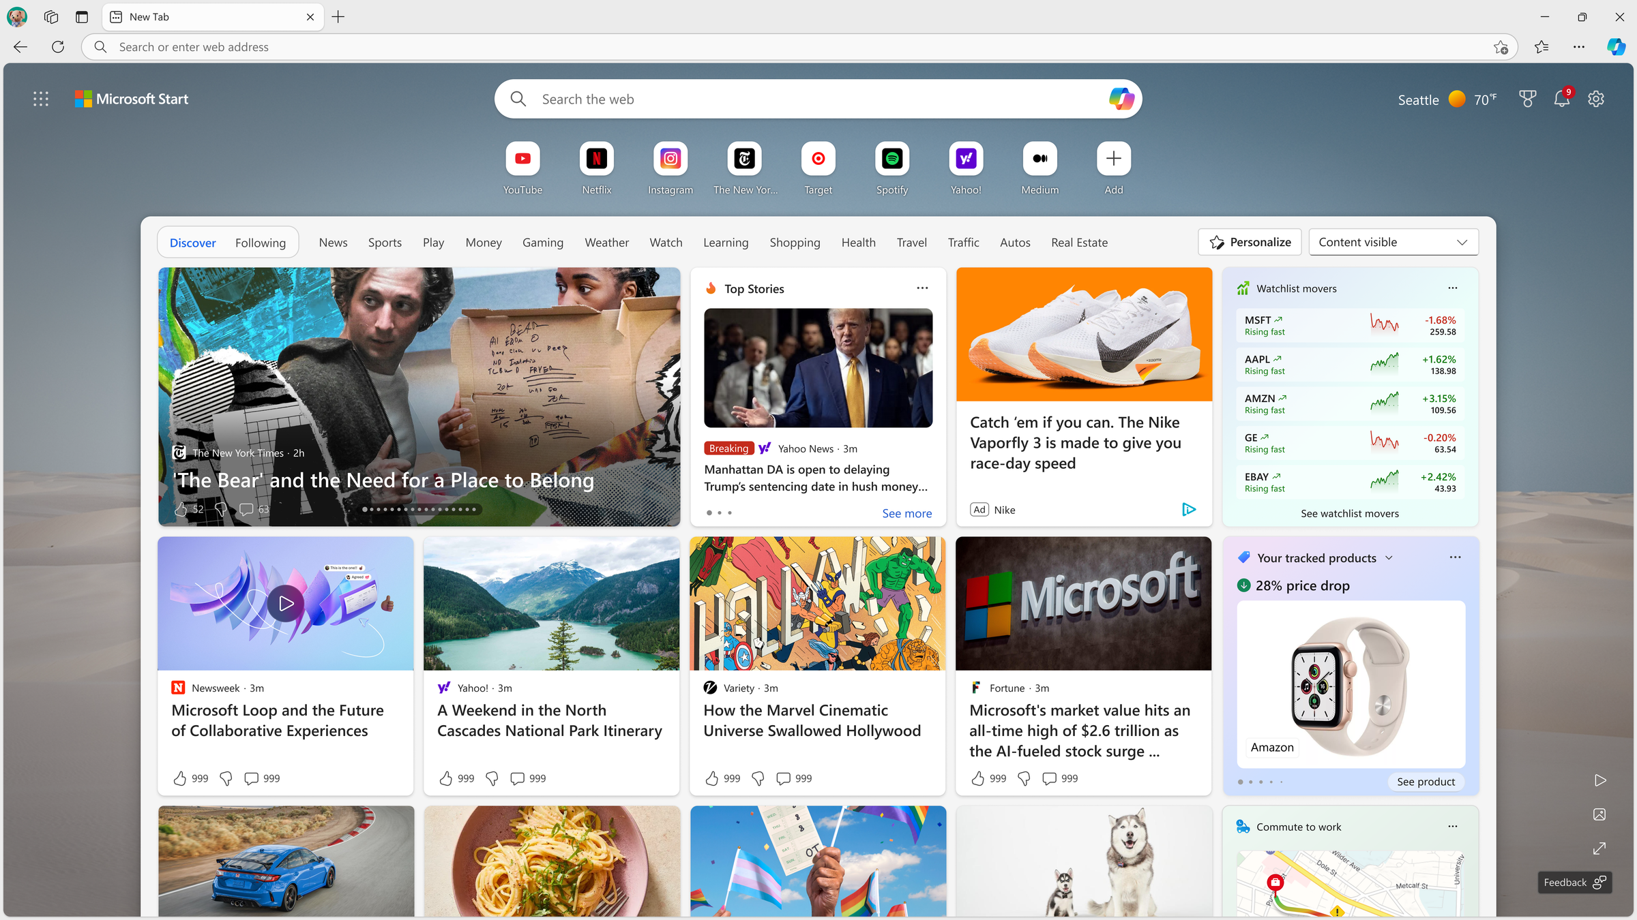Select the Weather category
The image size is (1637, 920).
606,243
